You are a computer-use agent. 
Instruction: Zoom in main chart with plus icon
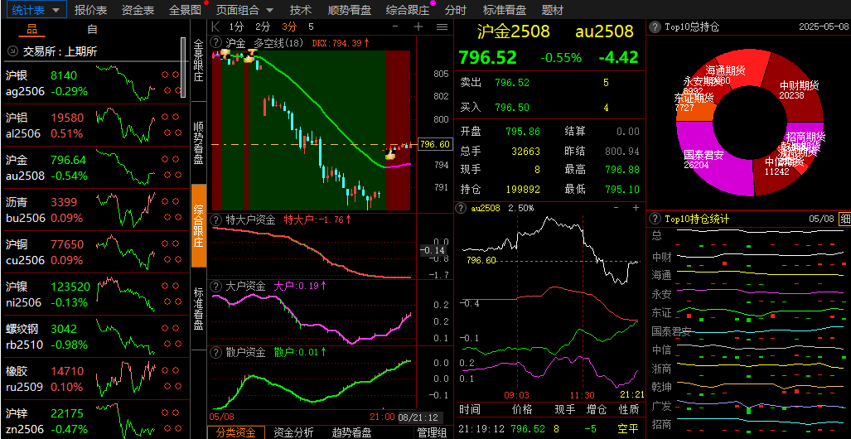point(418,27)
